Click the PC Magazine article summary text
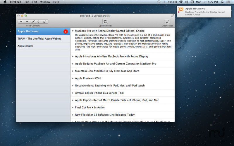Screen dimensions: 234x146 [123, 42]
